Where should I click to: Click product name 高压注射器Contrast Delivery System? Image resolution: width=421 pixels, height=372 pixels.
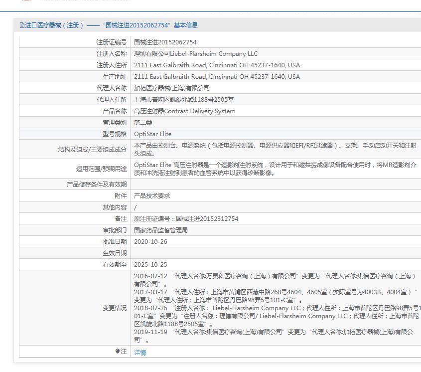pos(185,111)
